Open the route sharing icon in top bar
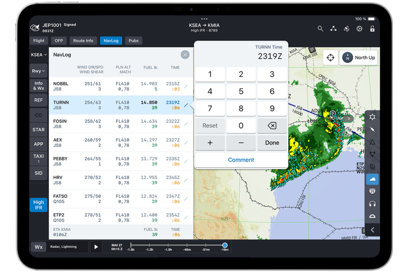Viewport: 409px width, 273px height. click(334, 29)
